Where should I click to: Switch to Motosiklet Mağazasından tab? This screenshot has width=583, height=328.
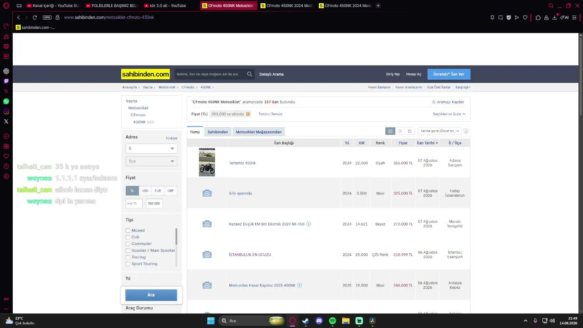pyautogui.click(x=259, y=132)
